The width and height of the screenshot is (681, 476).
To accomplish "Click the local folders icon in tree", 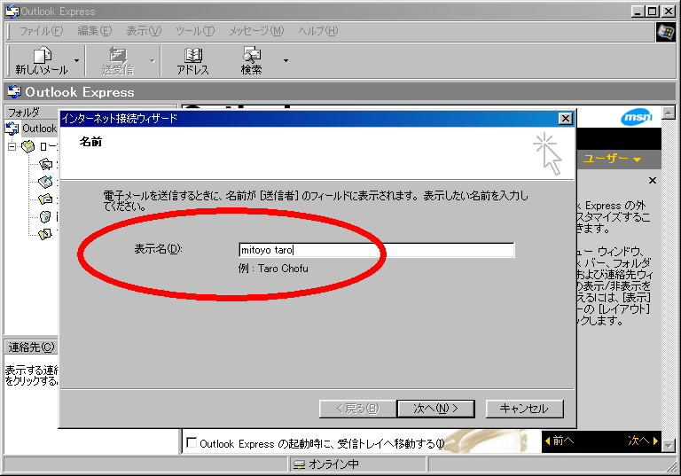I will (x=27, y=147).
